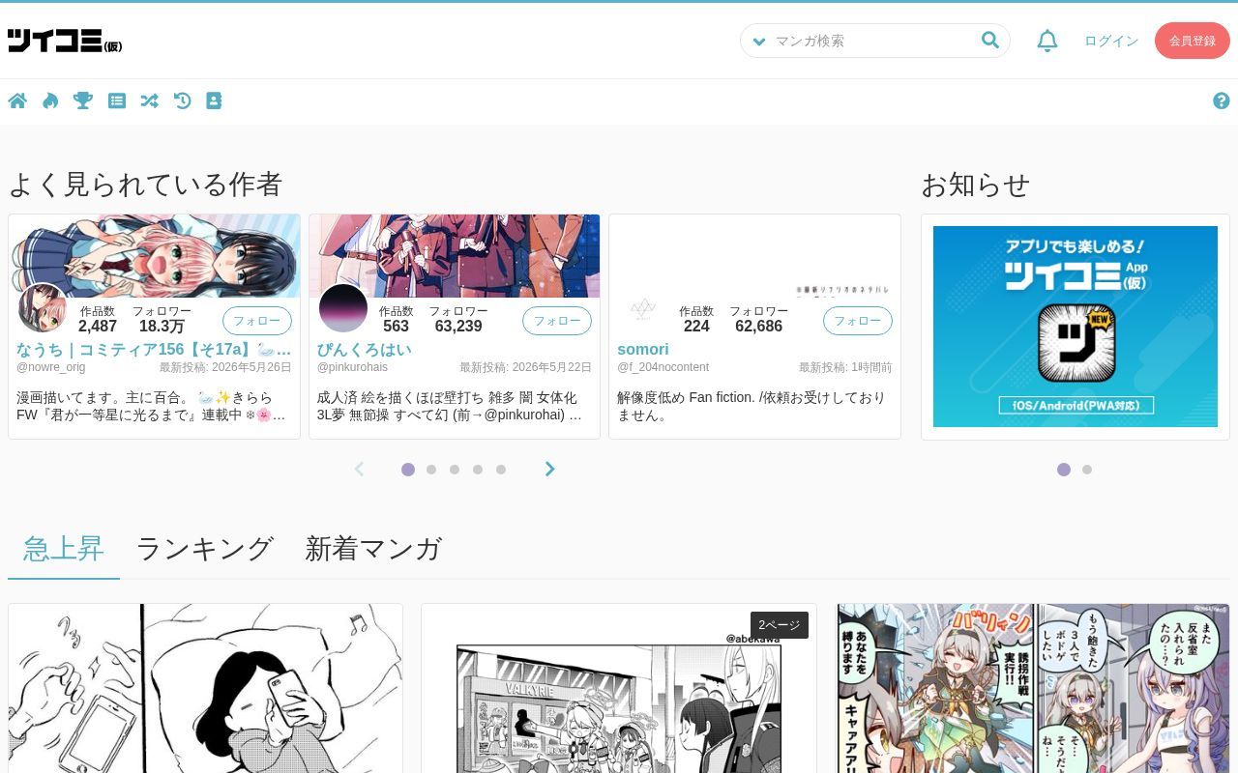Open the colorful four-panel manga thumbnail
Screen dimensions: 1238x773
pyautogui.click(x=1033, y=688)
